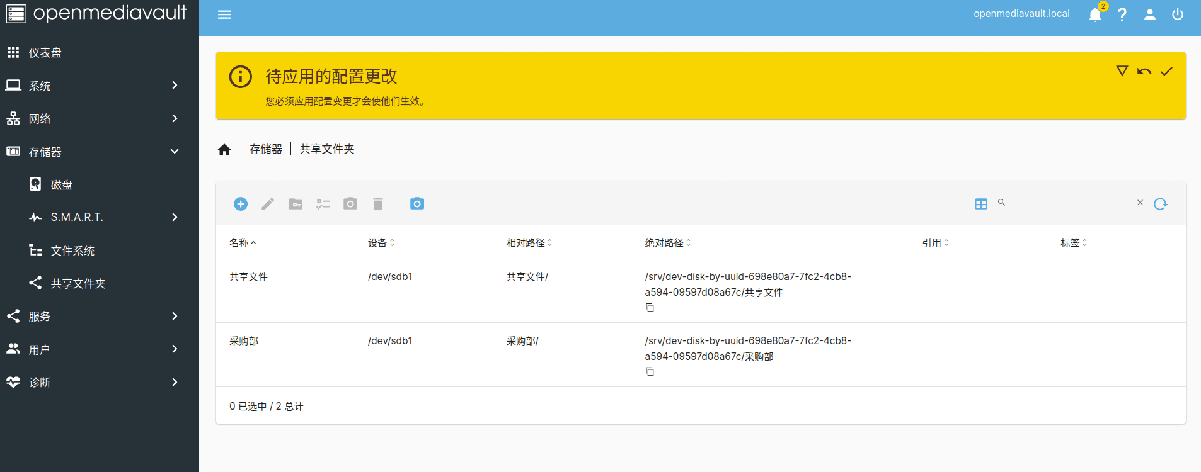Screen dimensions: 1201x472
Task: Click the blue create shared folder plus icon
Action: [241, 204]
